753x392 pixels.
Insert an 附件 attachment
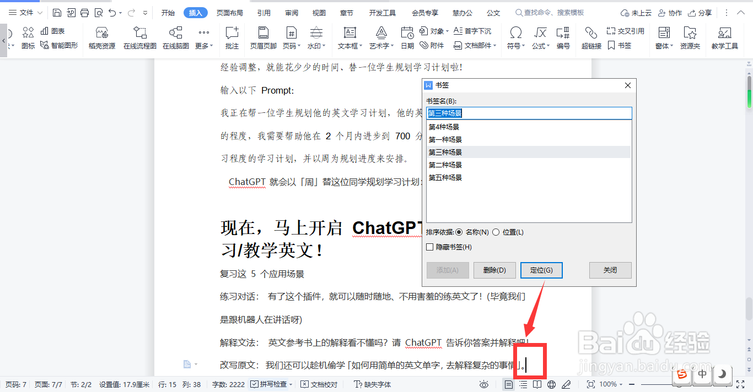click(432, 46)
